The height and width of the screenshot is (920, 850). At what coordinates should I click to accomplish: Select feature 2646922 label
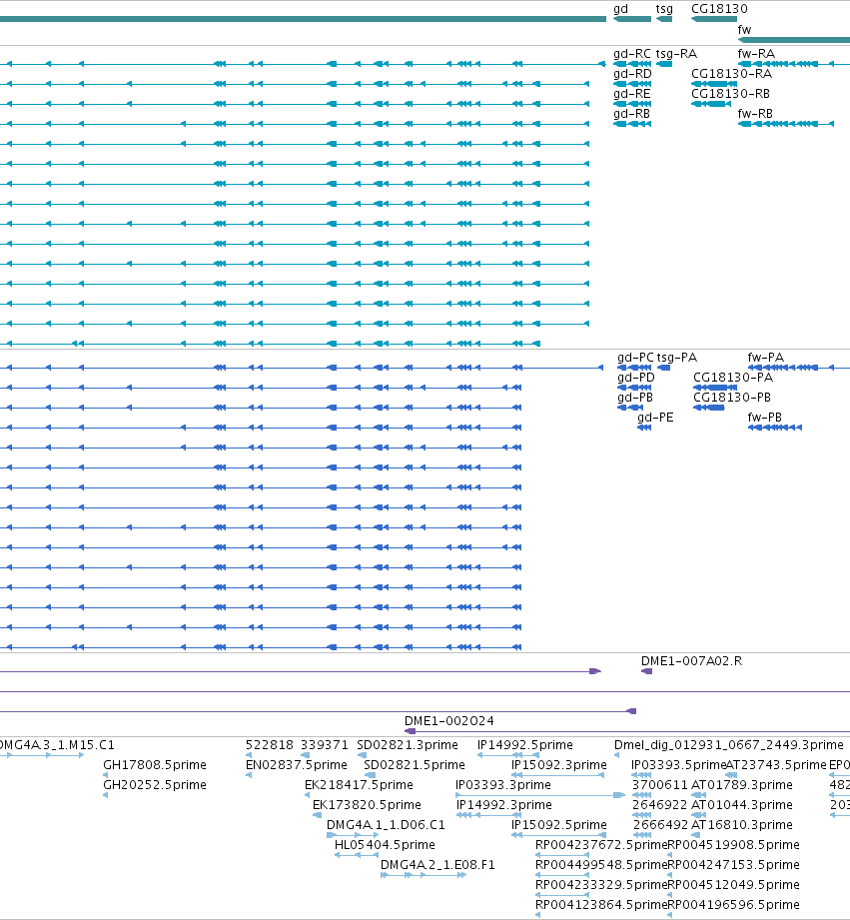660,805
